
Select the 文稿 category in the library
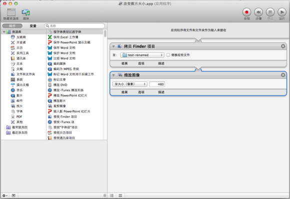pyautogui.click(x=19, y=69)
